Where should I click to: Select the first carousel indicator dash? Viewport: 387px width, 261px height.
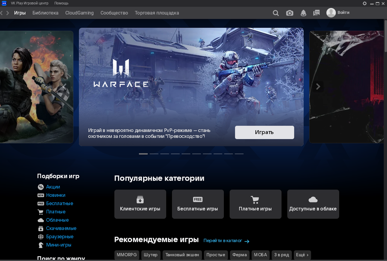pyautogui.click(x=143, y=154)
